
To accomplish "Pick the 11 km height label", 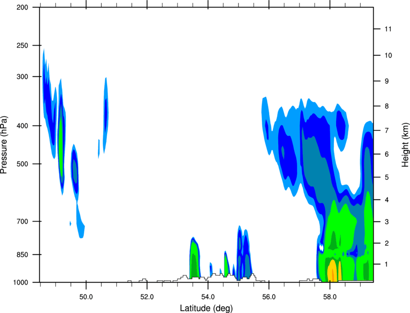I will (388, 29).
